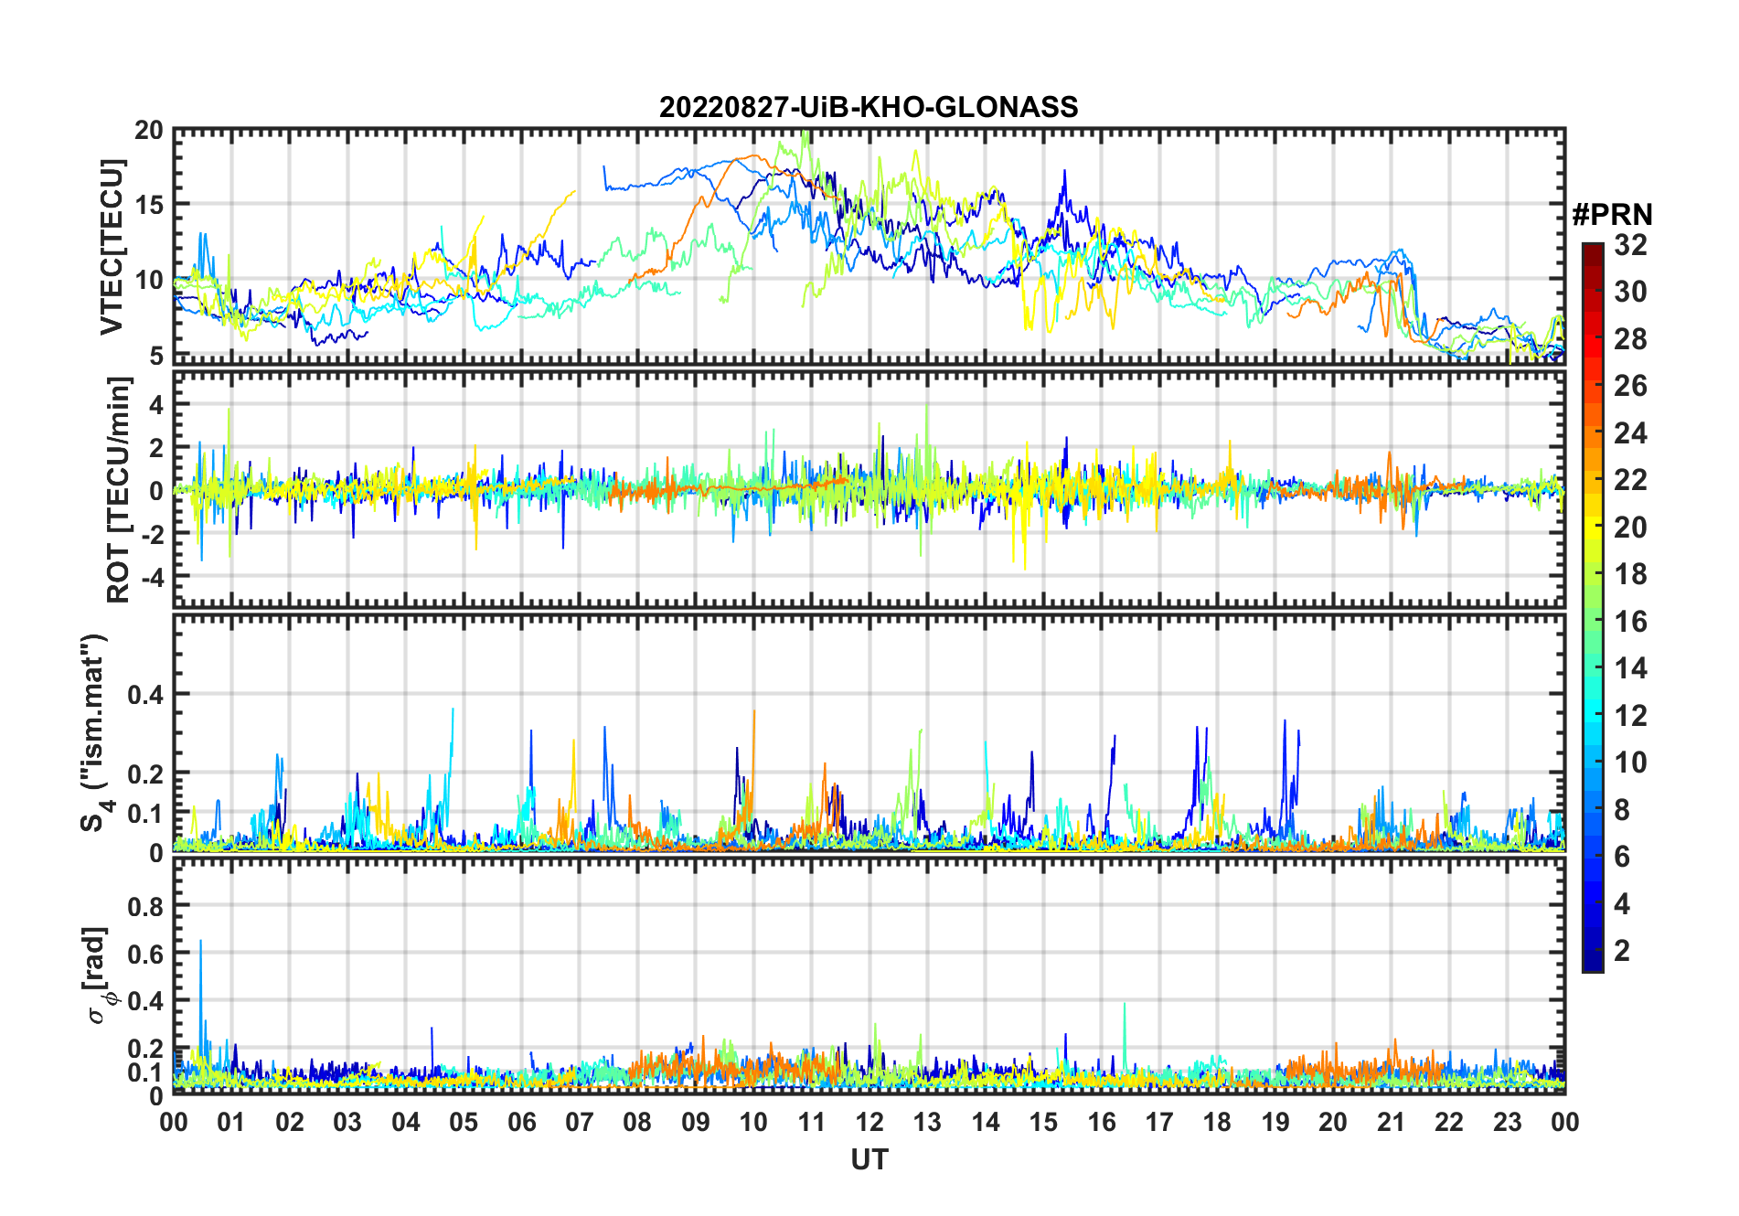Select the VTEC axis tick value 10

click(x=149, y=280)
